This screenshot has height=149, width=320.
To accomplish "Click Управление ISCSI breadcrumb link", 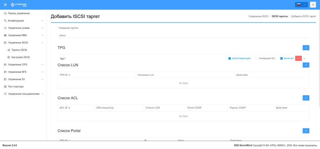I will point(258,16).
